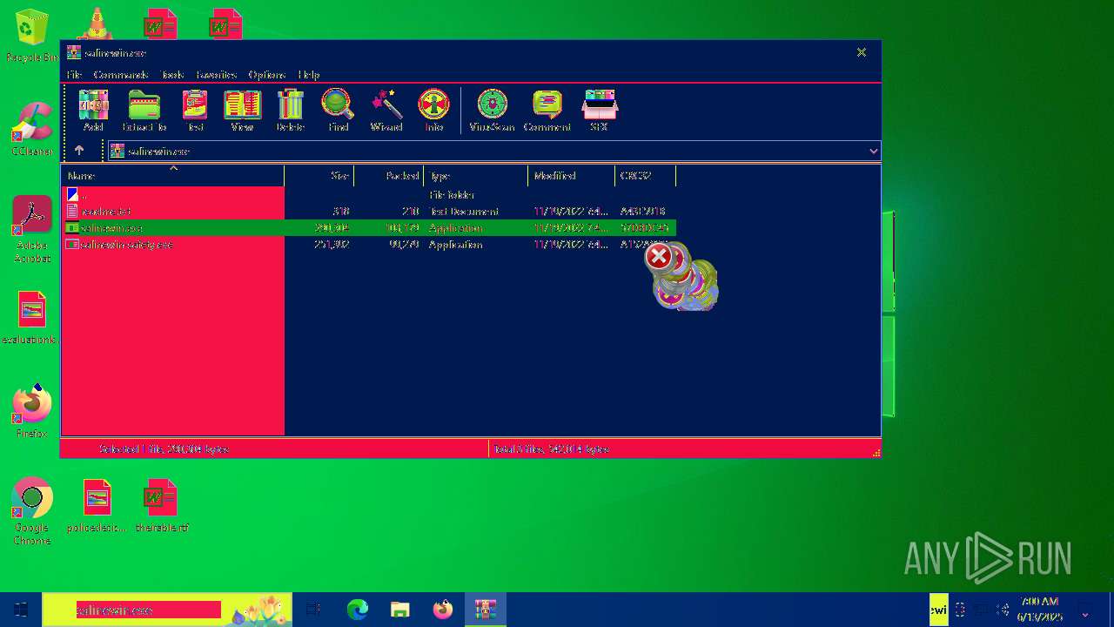Select salinewin.exe in the file list
The height and width of the screenshot is (627, 1114).
tap(369, 228)
